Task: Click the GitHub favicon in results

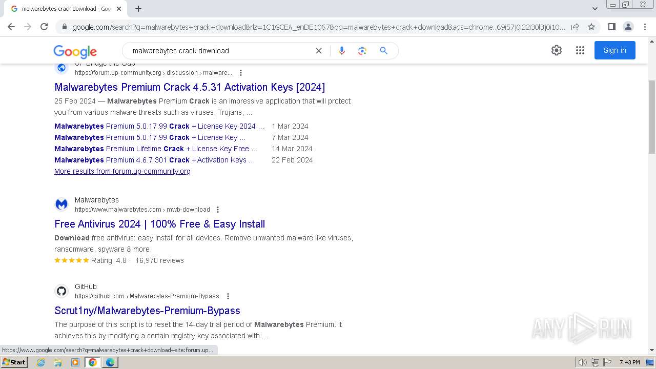Action: pos(61,291)
